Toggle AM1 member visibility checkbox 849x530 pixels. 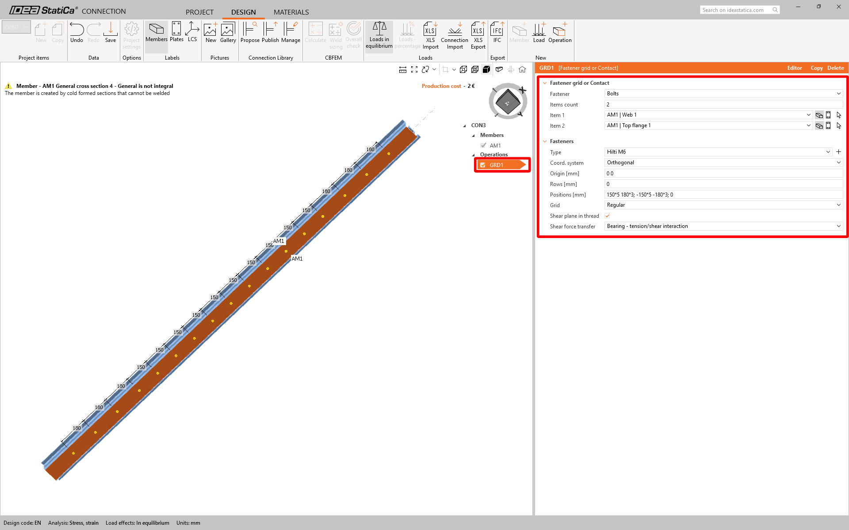point(483,145)
